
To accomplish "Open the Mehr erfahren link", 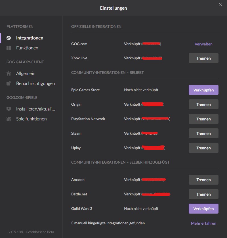I will point(203,223).
